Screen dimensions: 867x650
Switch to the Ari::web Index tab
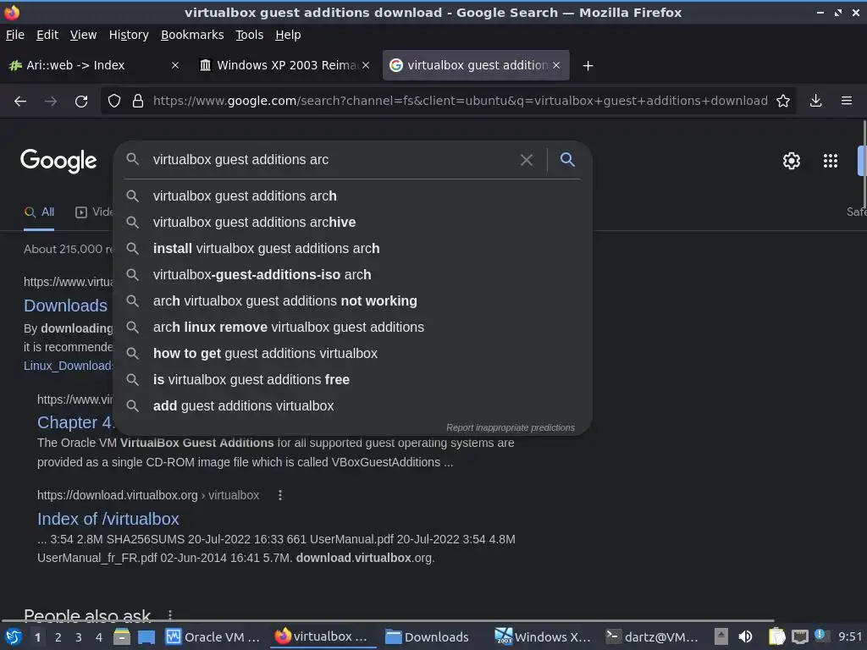[x=94, y=65]
